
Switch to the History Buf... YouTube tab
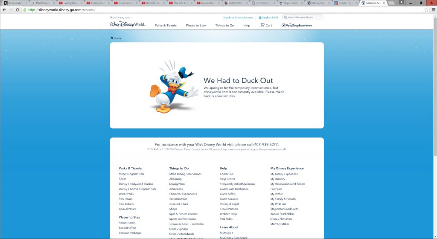[x=97, y=3]
